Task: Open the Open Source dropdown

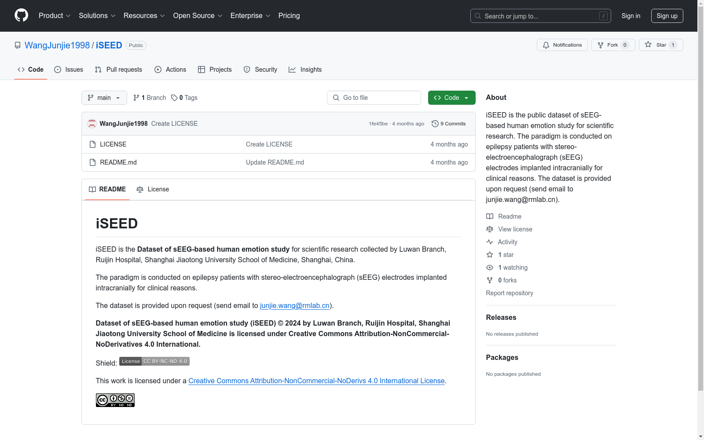Action: 198,16
